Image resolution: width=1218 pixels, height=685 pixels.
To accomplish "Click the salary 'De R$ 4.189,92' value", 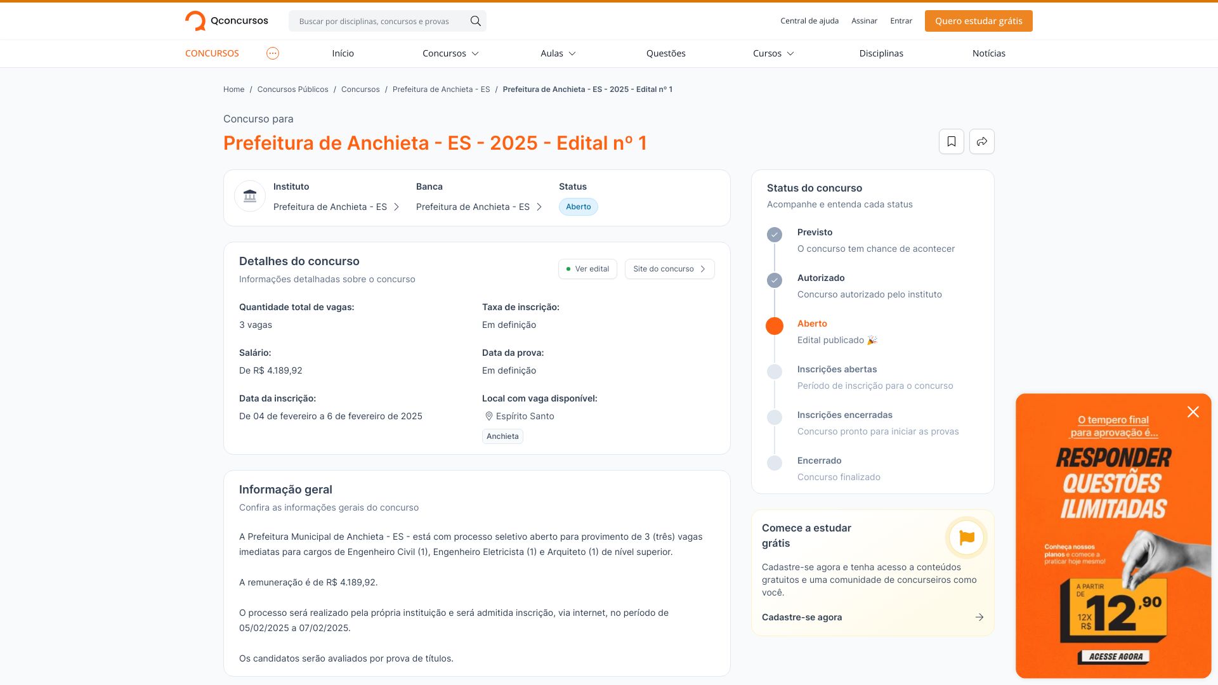I will 271,370.
